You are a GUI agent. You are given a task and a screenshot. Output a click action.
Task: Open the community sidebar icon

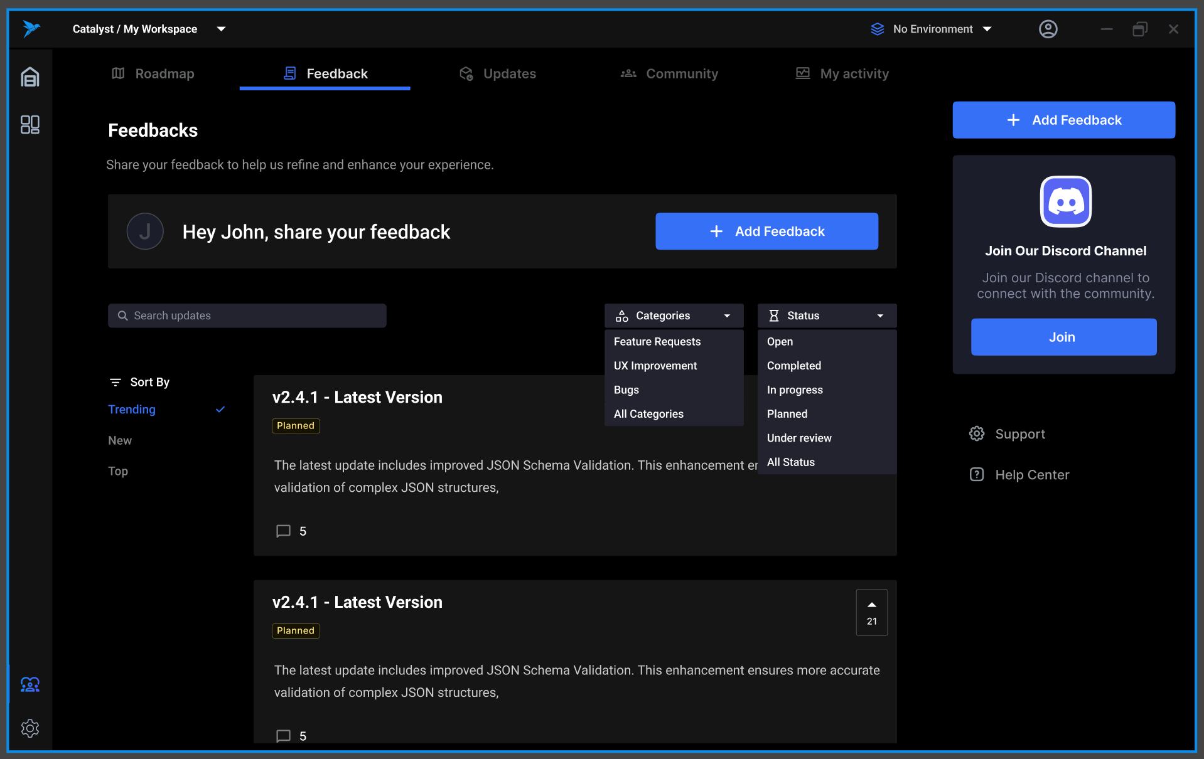click(x=30, y=684)
